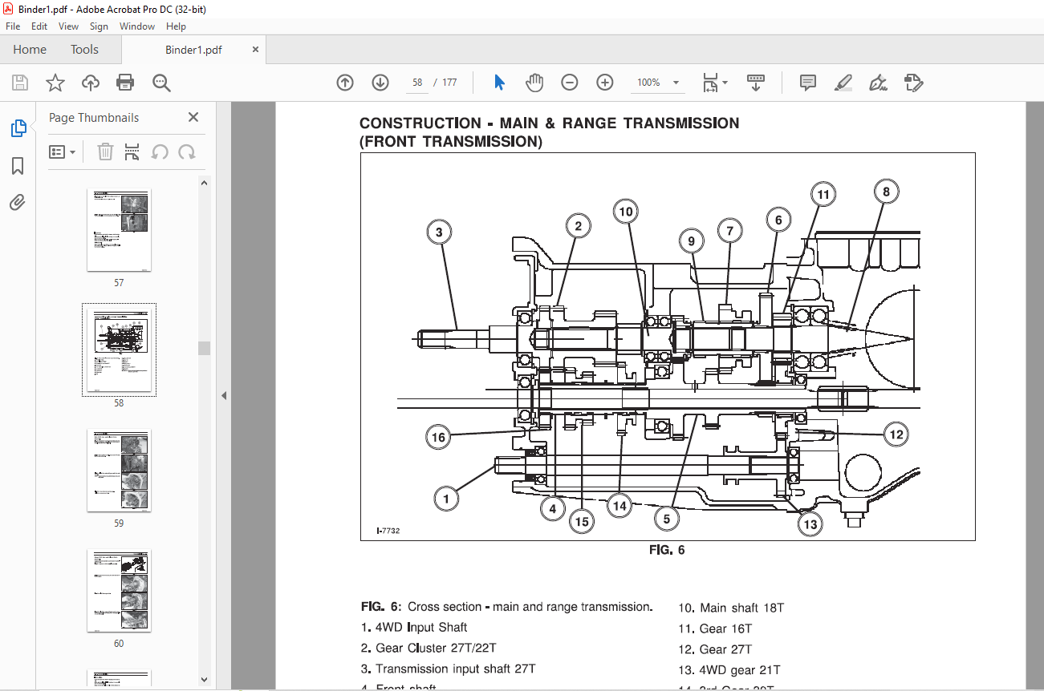Click the 177 total pages label
The width and height of the screenshot is (1044, 691).
pyautogui.click(x=449, y=83)
